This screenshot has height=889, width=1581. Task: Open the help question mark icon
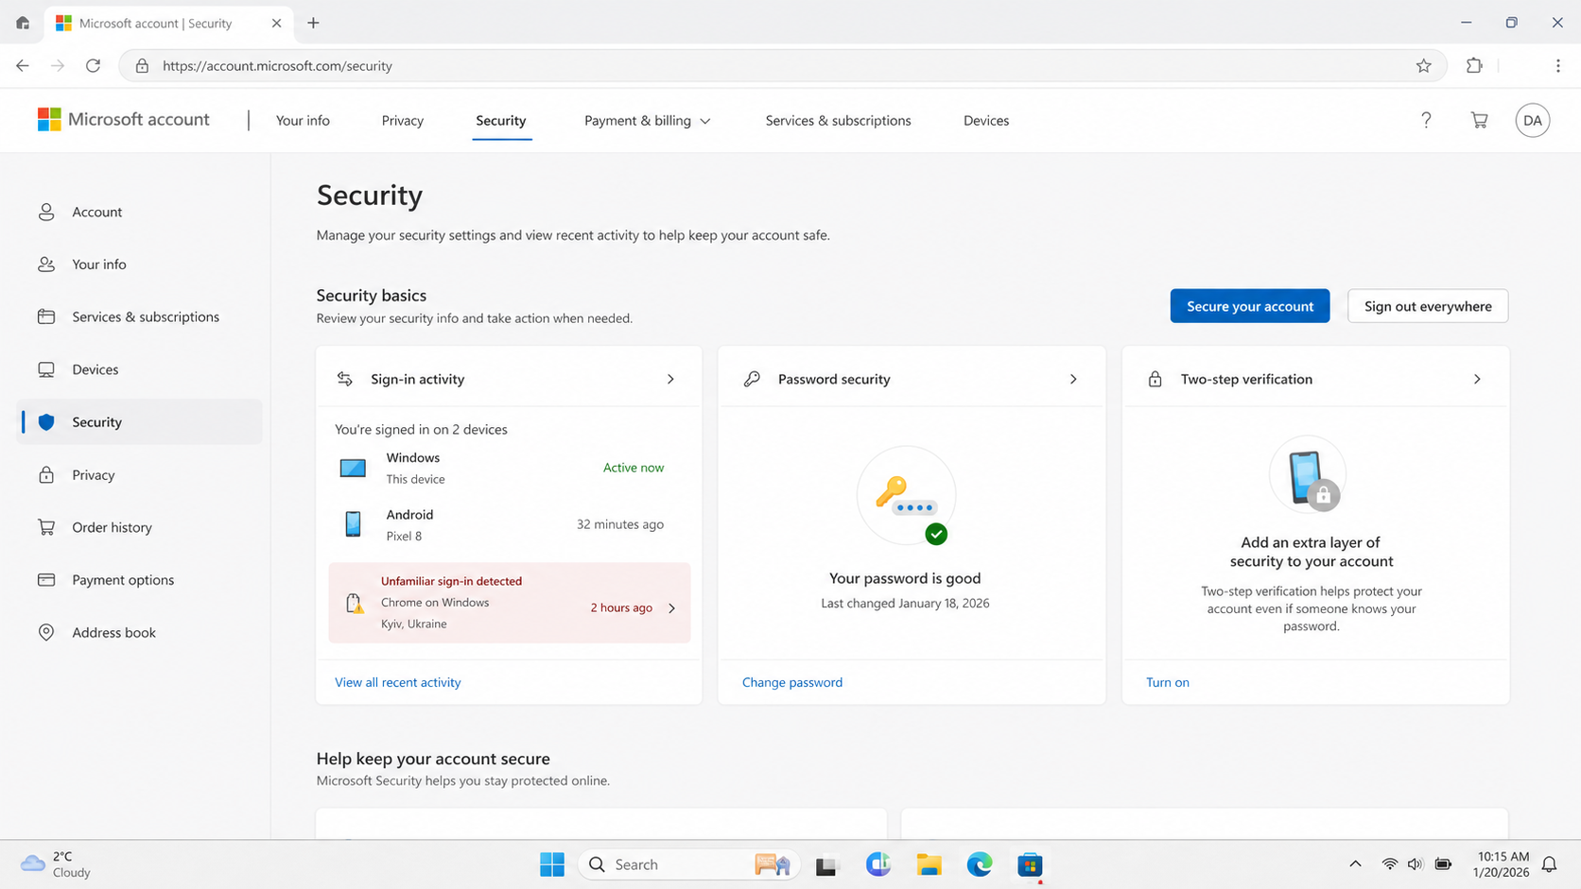[1426, 120]
